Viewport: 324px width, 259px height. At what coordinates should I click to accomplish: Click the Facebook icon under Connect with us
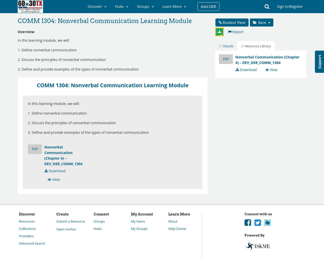[248, 222]
